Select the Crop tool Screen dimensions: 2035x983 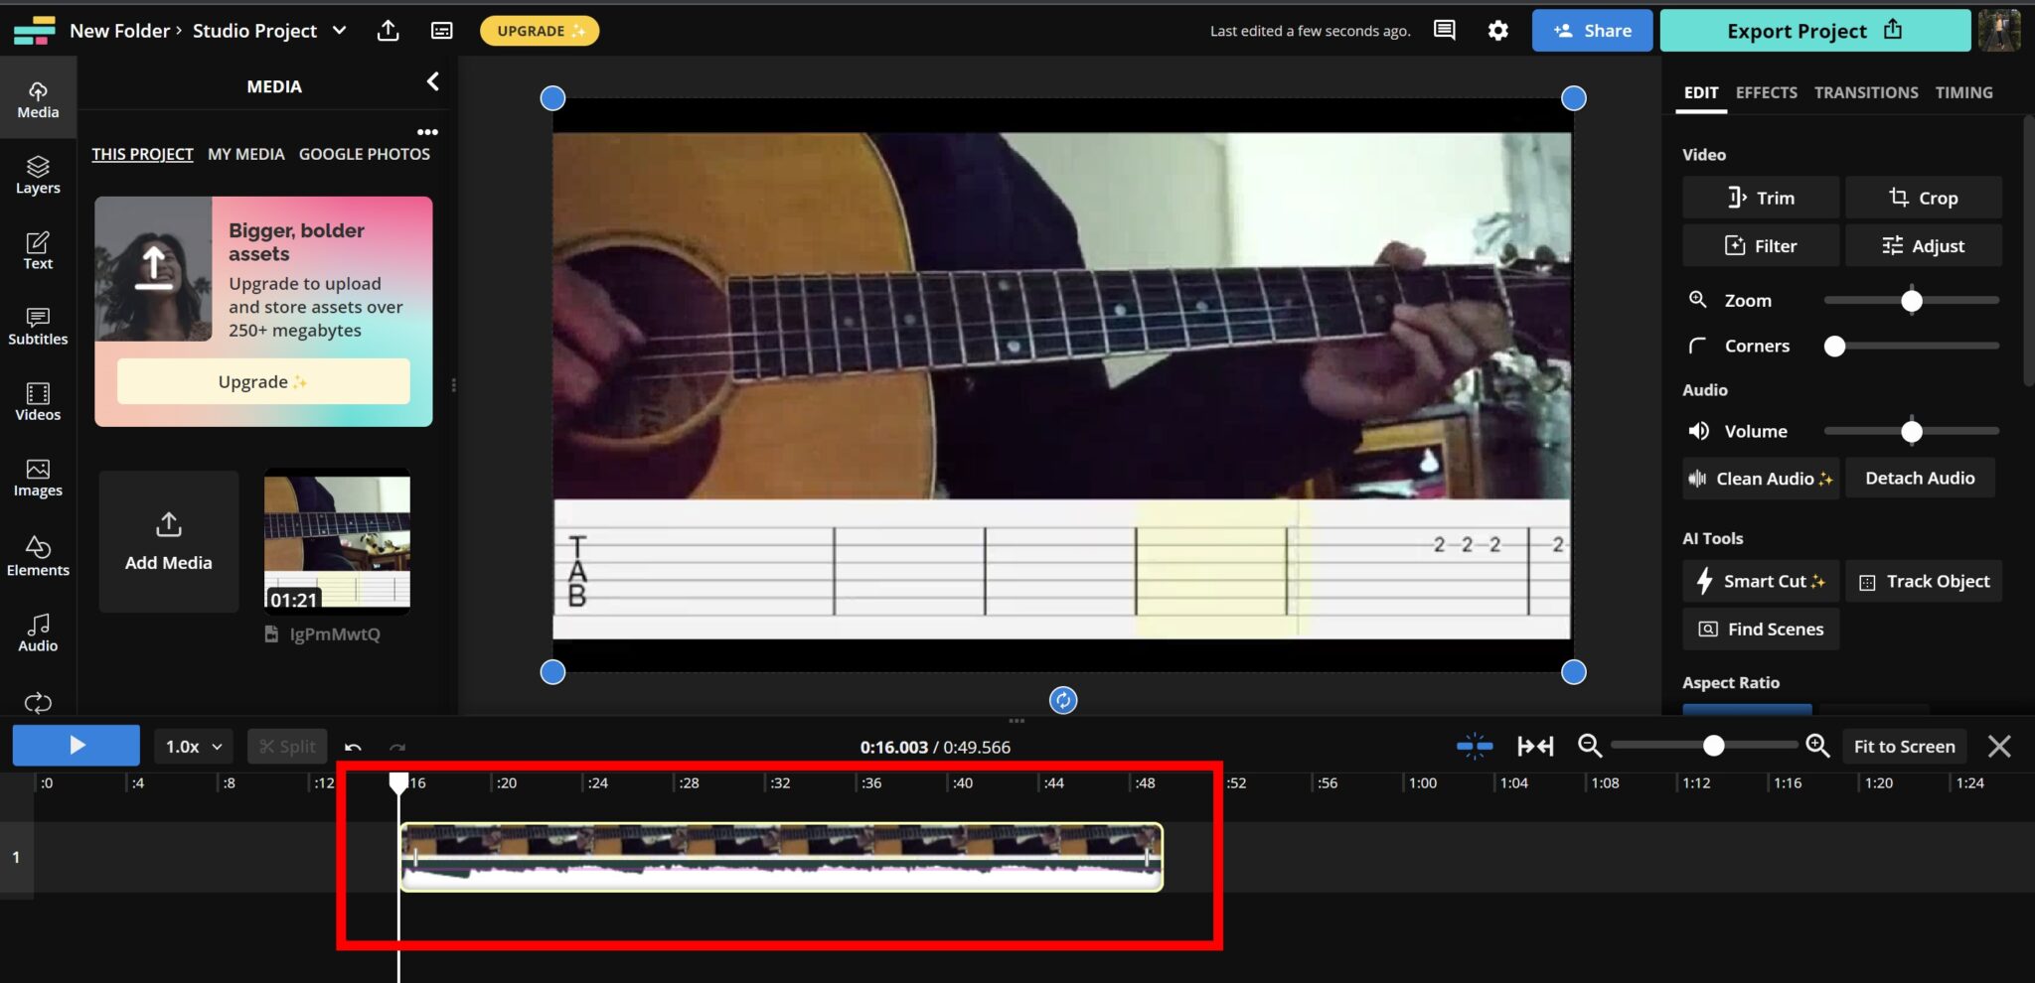click(x=1922, y=197)
